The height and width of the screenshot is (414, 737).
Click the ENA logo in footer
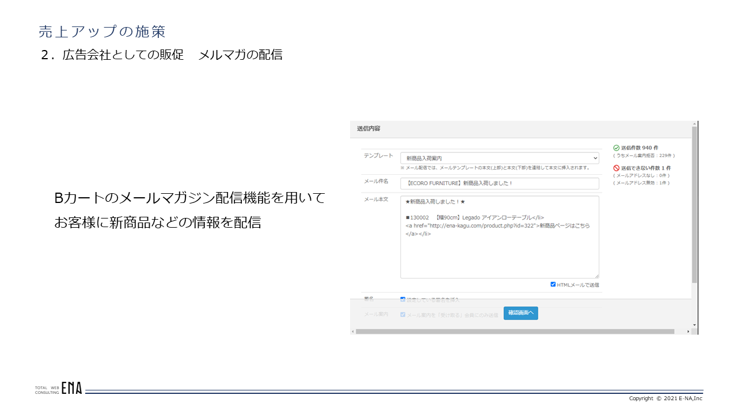point(71,389)
